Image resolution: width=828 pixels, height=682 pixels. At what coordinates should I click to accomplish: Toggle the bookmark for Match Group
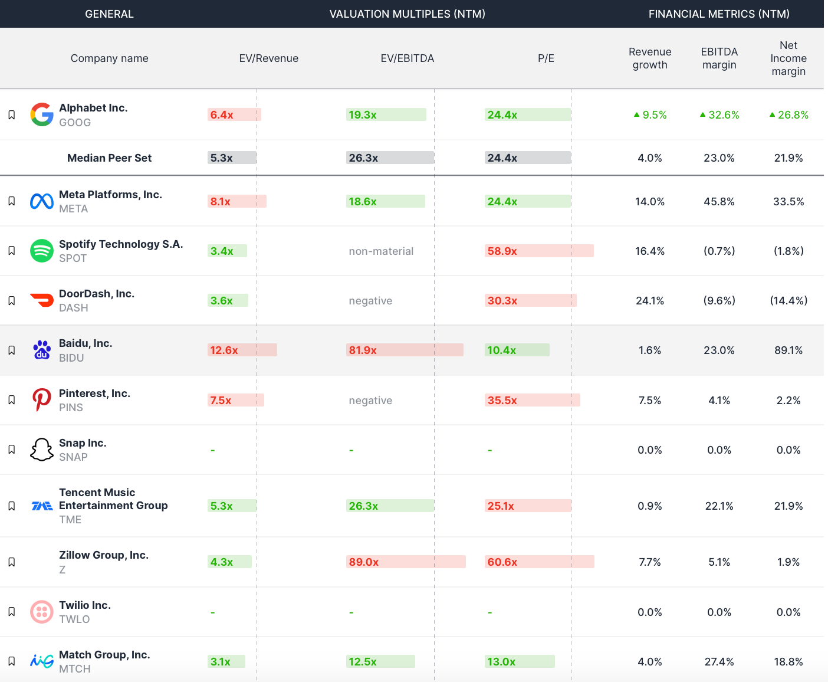11,661
